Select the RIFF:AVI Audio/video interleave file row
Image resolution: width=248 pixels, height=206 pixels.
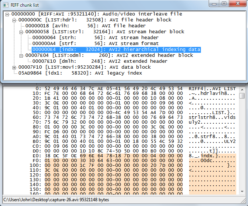click(97, 14)
